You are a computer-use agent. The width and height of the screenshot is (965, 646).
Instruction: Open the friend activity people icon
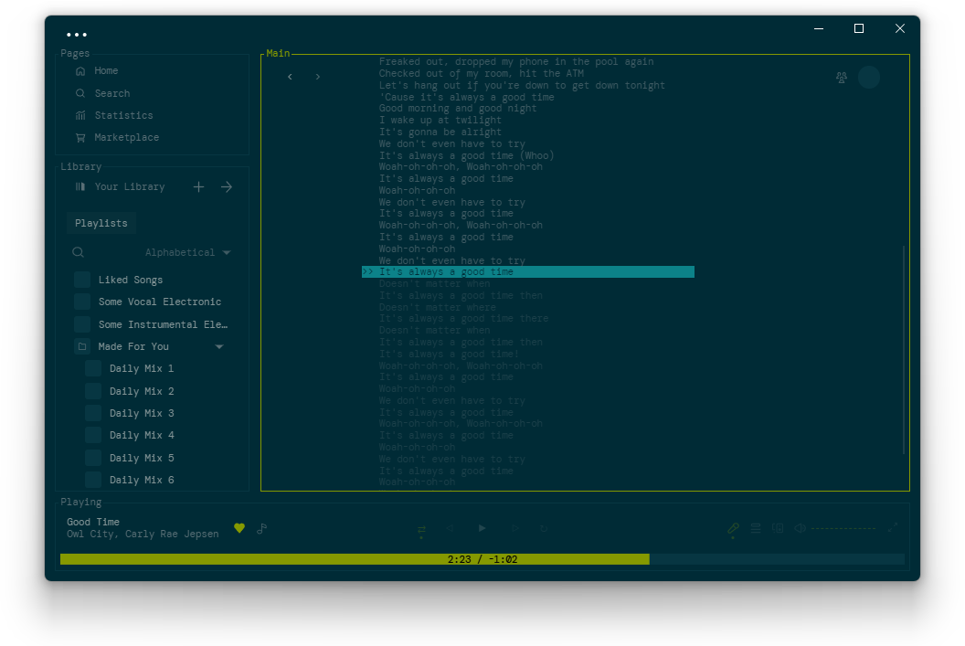[x=842, y=78]
